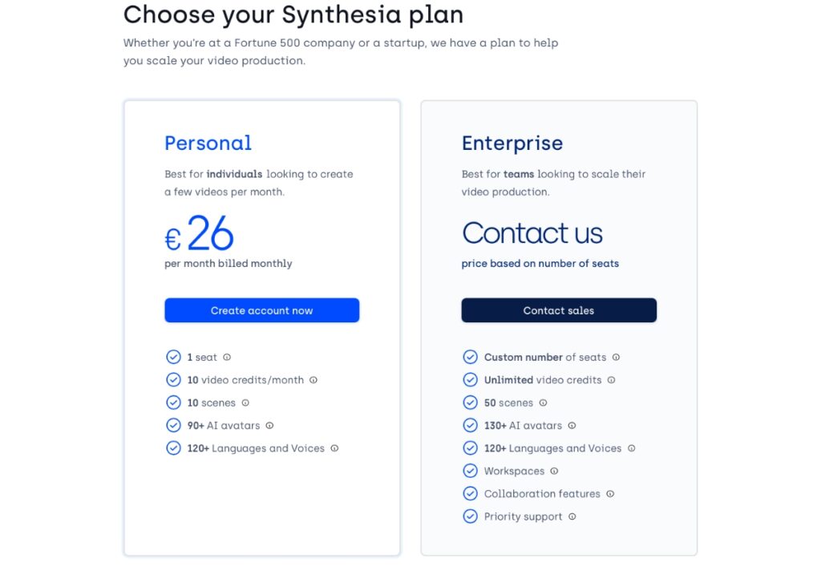Click info icon next to "10 scenes"

tap(245, 403)
